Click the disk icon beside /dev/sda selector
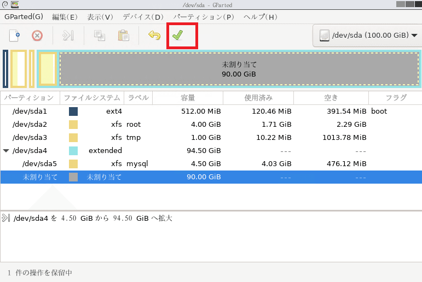422x282 pixels. click(325, 35)
